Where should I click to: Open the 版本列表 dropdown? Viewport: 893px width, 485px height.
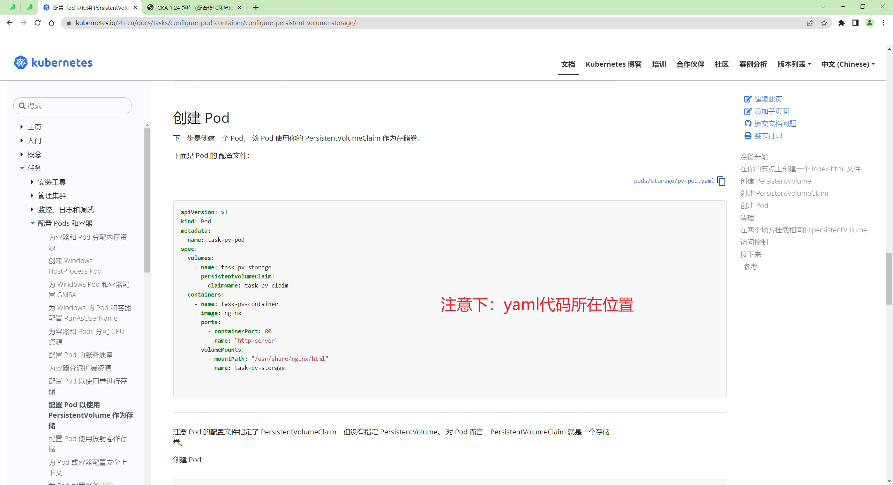[794, 64]
